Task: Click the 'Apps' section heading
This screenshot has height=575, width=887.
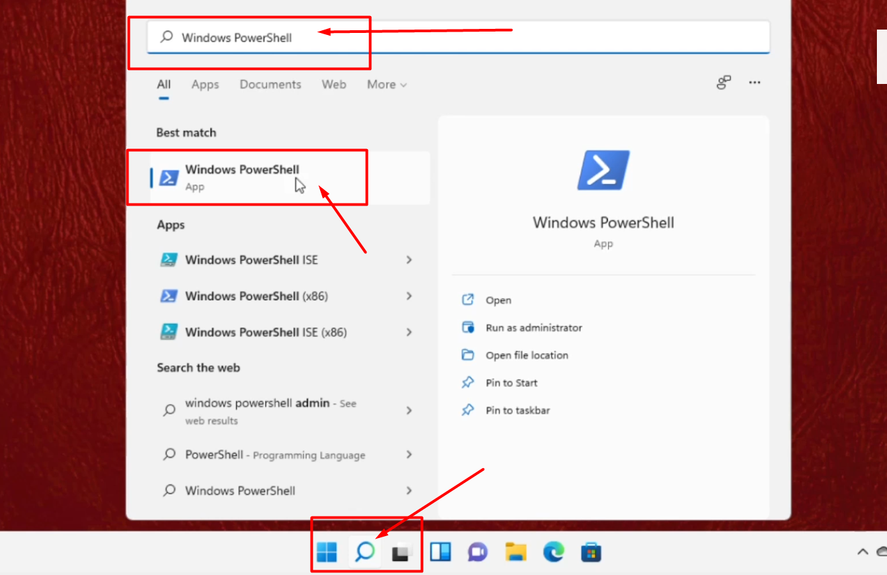Action: 171,225
